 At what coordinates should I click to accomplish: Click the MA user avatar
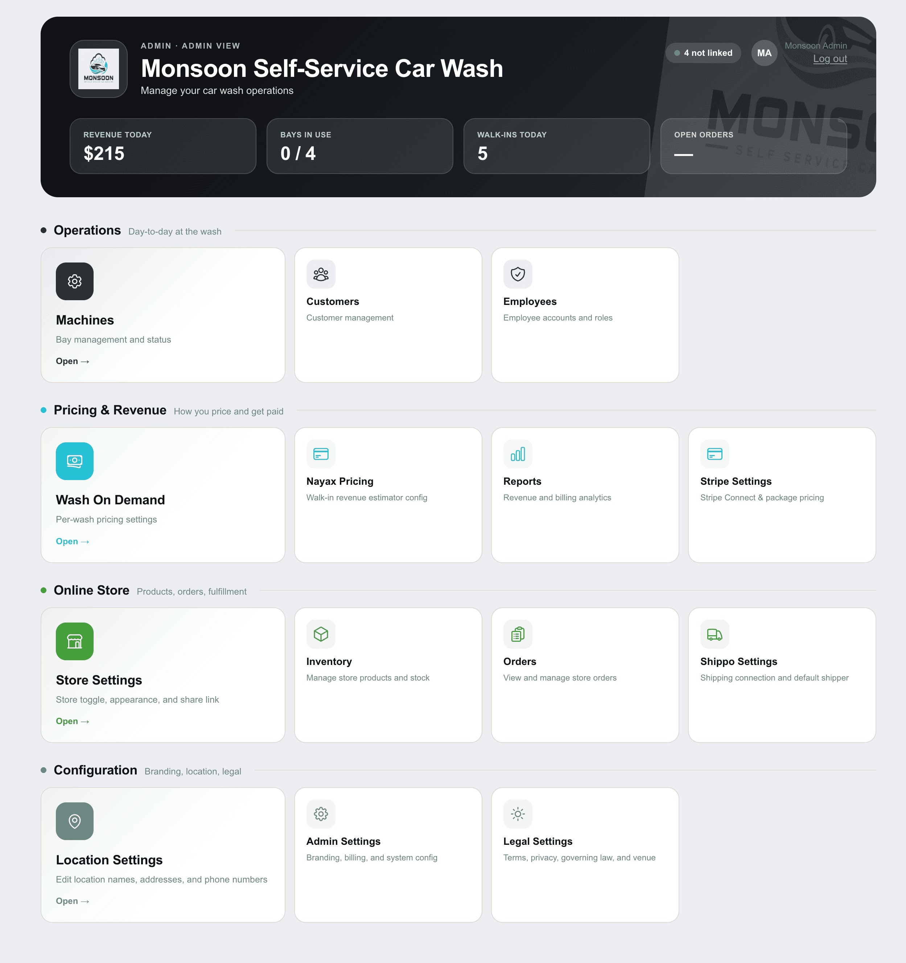click(764, 53)
